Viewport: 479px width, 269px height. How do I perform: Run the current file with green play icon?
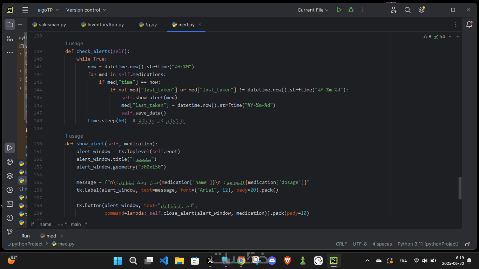coord(339,10)
